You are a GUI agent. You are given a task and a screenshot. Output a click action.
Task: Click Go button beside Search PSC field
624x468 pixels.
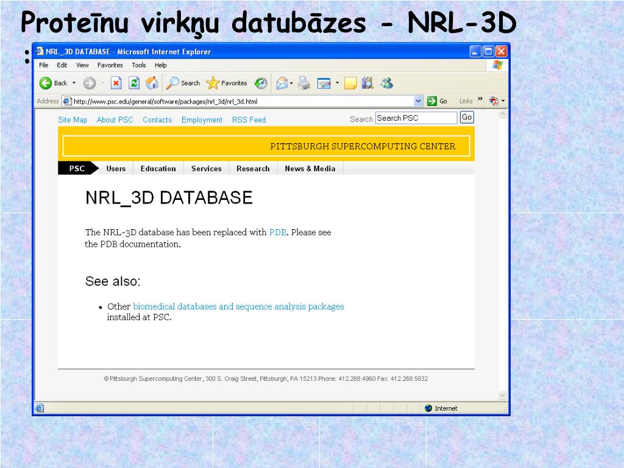[x=467, y=118]
